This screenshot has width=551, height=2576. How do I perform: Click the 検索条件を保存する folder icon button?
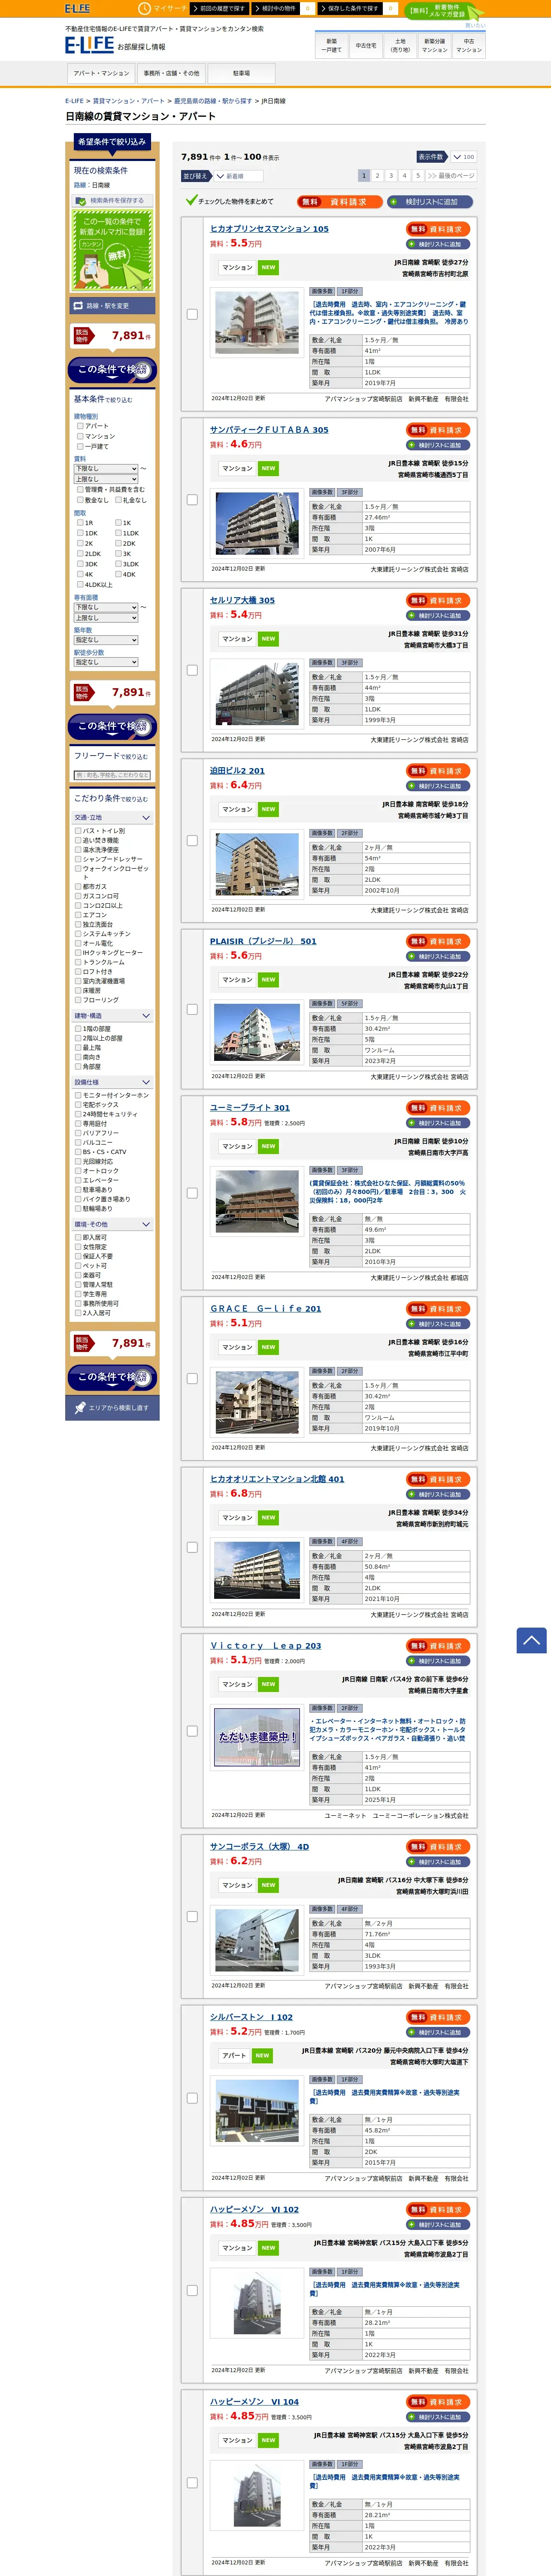point(112,201)
